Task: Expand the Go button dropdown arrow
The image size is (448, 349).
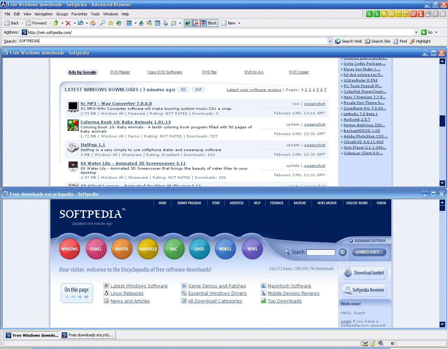Action: [x=436, y=32]
